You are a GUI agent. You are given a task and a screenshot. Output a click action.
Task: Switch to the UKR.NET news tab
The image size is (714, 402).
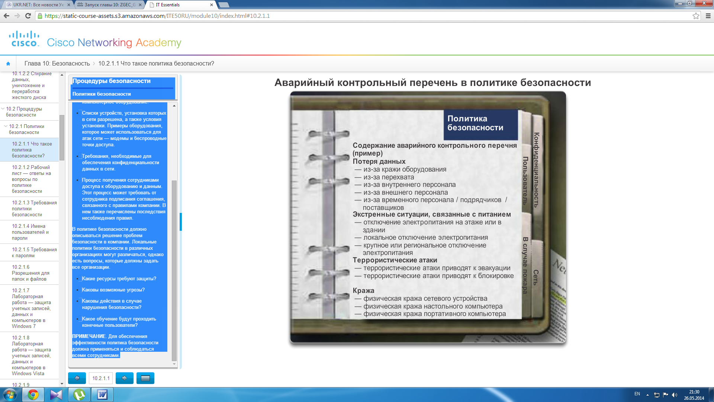pyautogui.click(x=37, y=5)
